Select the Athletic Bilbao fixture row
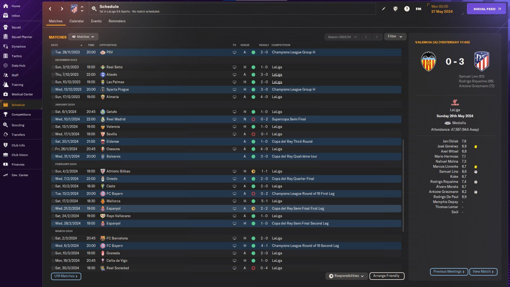 [x=226, y=171]
